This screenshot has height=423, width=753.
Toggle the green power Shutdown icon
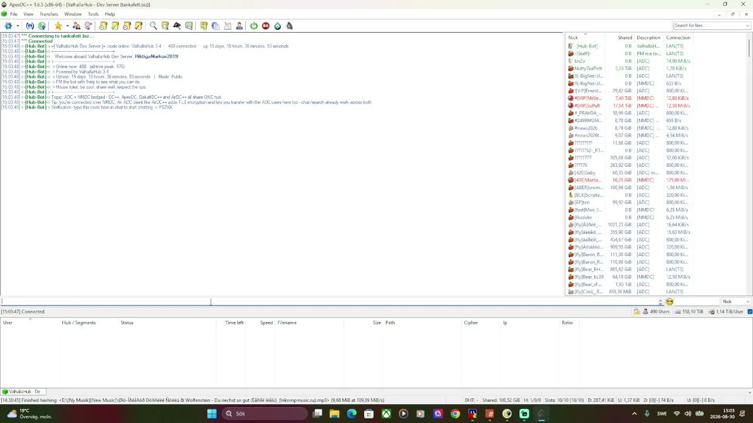254,26
